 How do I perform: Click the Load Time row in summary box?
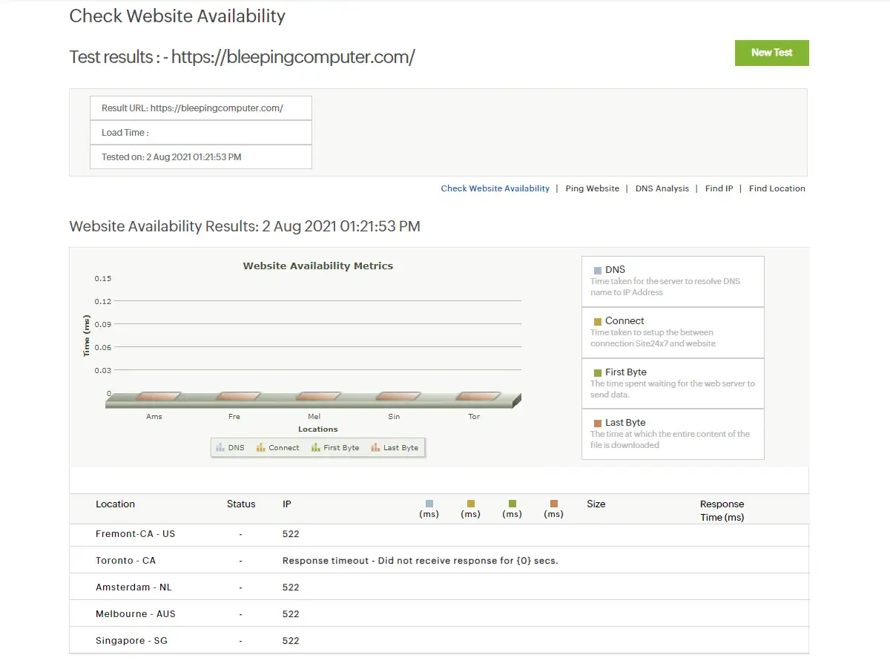(201, 133)
